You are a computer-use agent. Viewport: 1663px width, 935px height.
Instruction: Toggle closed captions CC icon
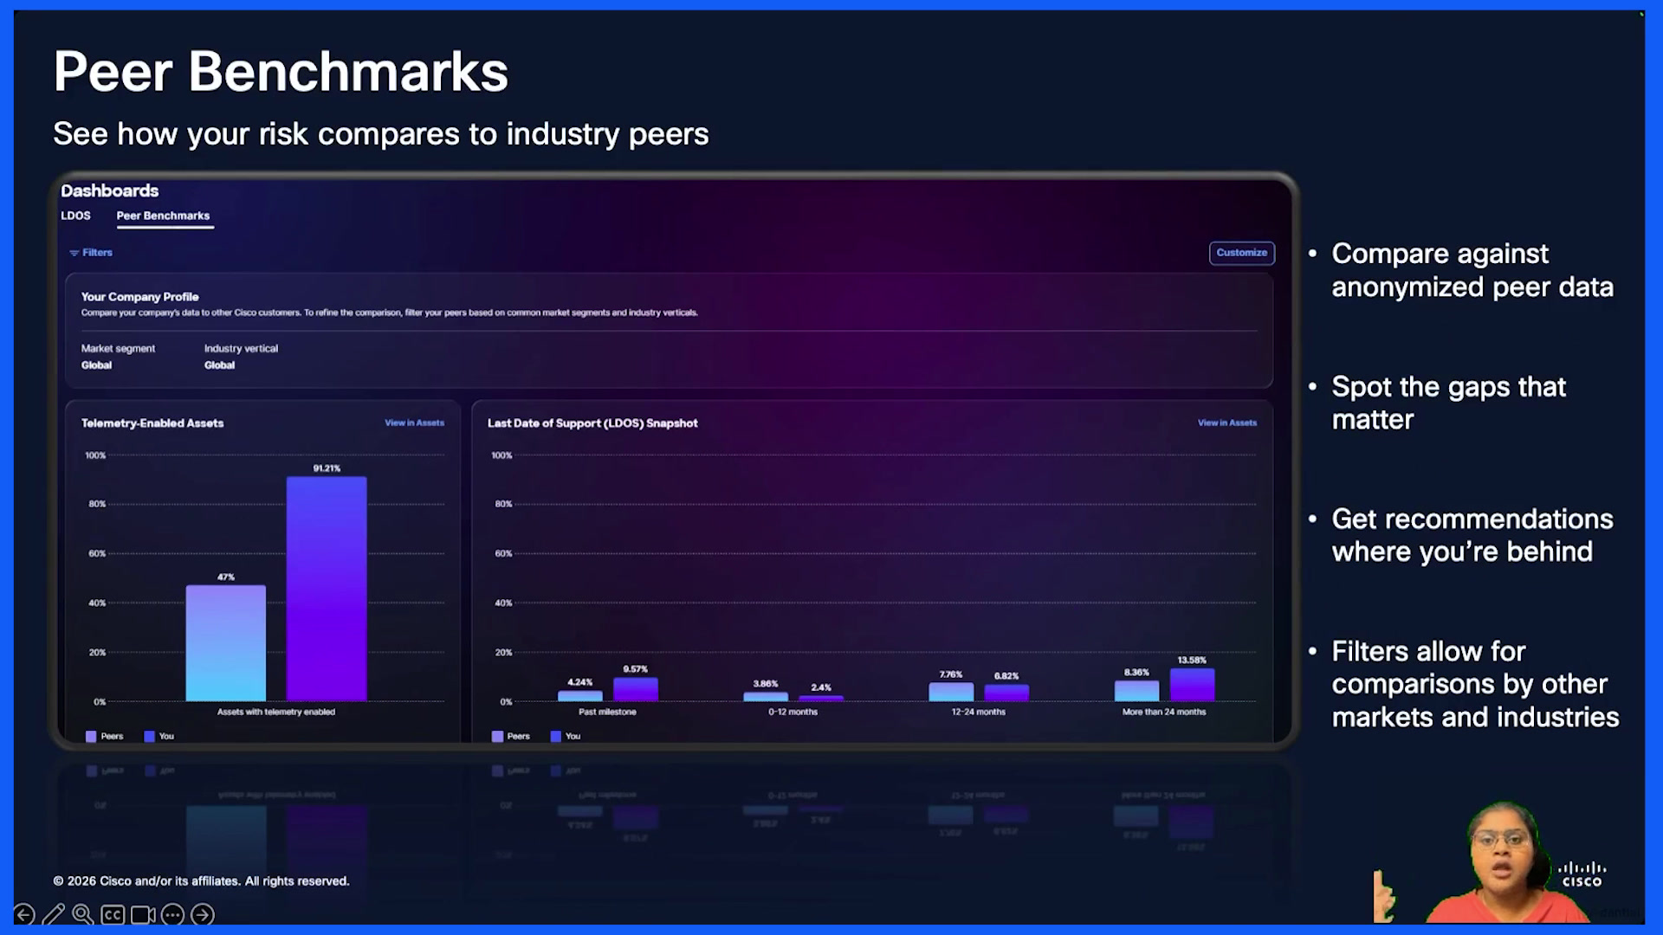(113, 914)
